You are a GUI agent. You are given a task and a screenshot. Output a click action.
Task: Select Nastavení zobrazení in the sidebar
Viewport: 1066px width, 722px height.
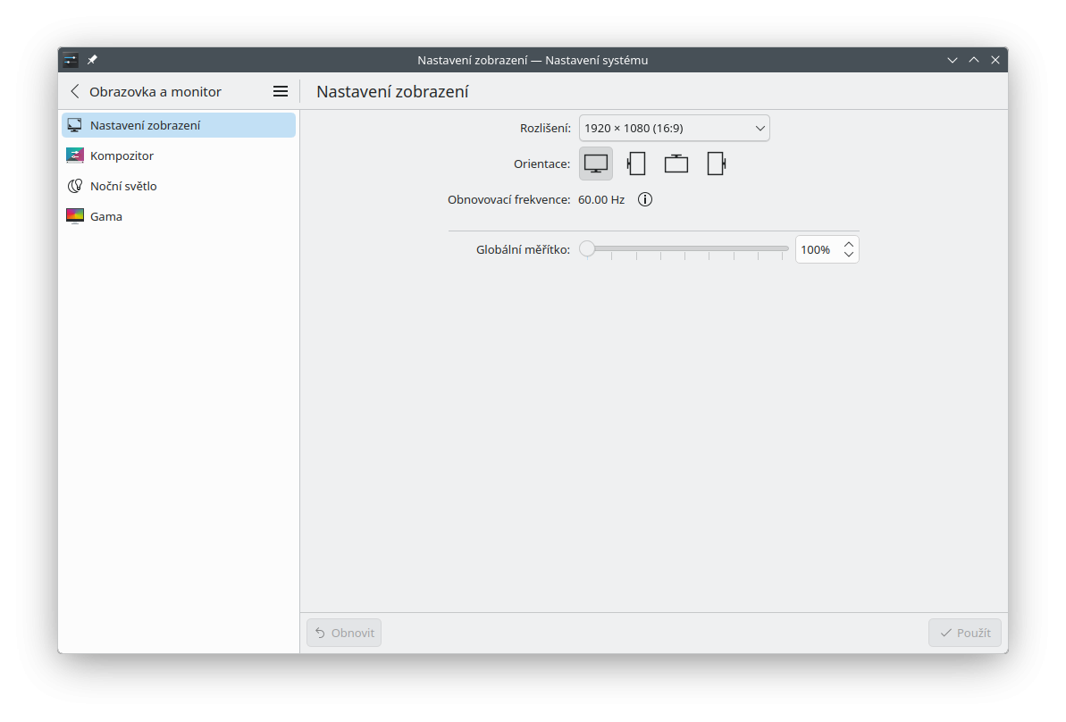click(145, 125)
